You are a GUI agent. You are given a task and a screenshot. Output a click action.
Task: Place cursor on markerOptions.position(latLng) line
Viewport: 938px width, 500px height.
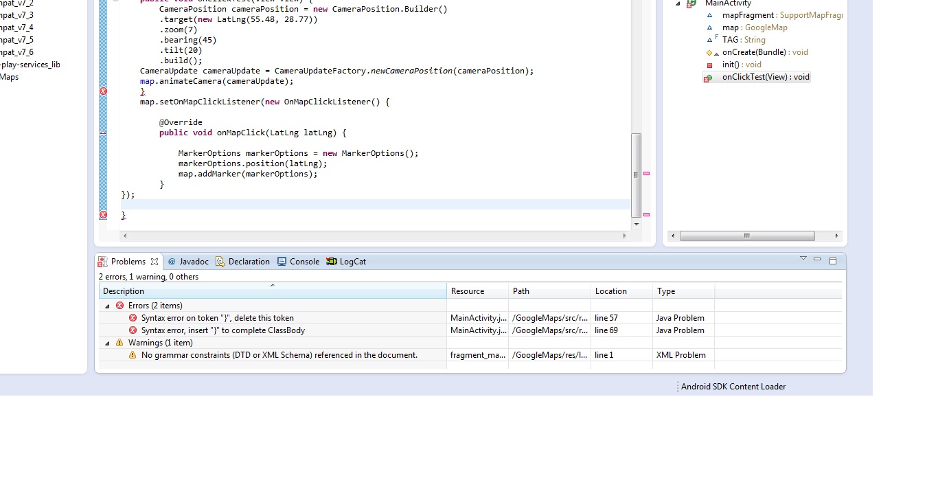(x=253, y=163)
